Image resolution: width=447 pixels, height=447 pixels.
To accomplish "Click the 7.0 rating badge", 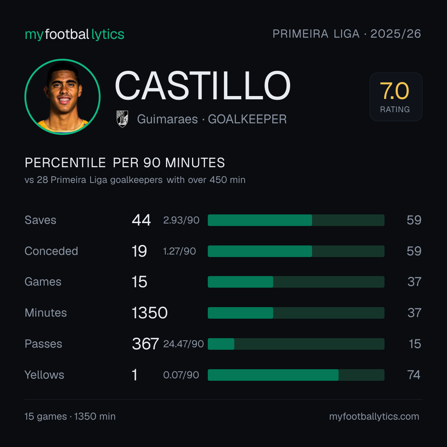I will 396,96.
